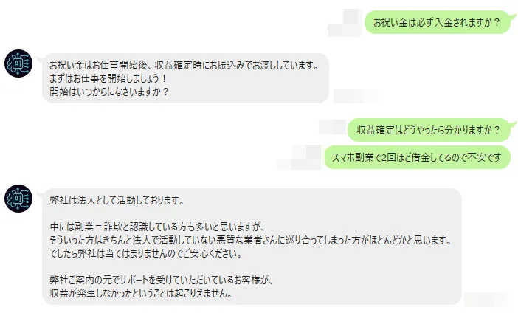The width and height of the screenshot is (518, 313).
Task: Click the blurred timestamp right of the first AI reply
Action: click(353, 95)
